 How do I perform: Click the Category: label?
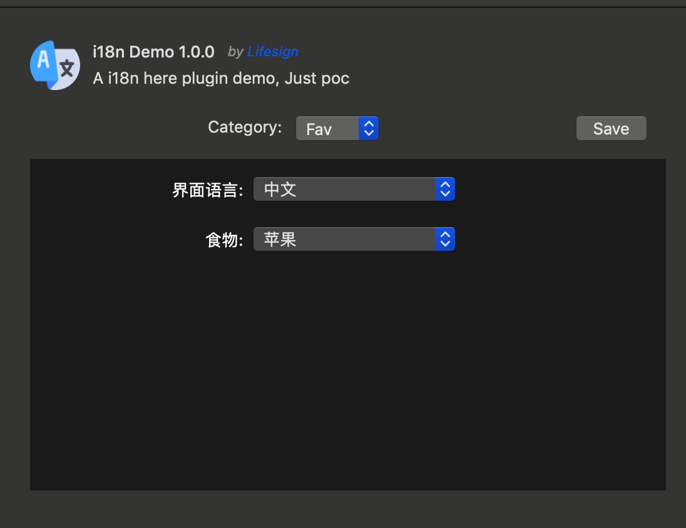(x=245, y=128)
